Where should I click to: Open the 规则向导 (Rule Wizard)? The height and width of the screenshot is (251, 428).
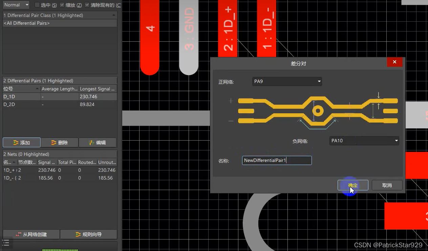pos(88,234)
